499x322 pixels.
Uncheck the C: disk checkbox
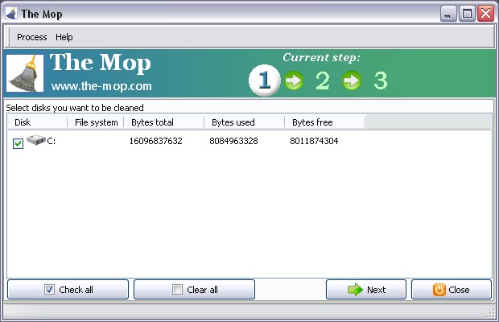point(19,143)
